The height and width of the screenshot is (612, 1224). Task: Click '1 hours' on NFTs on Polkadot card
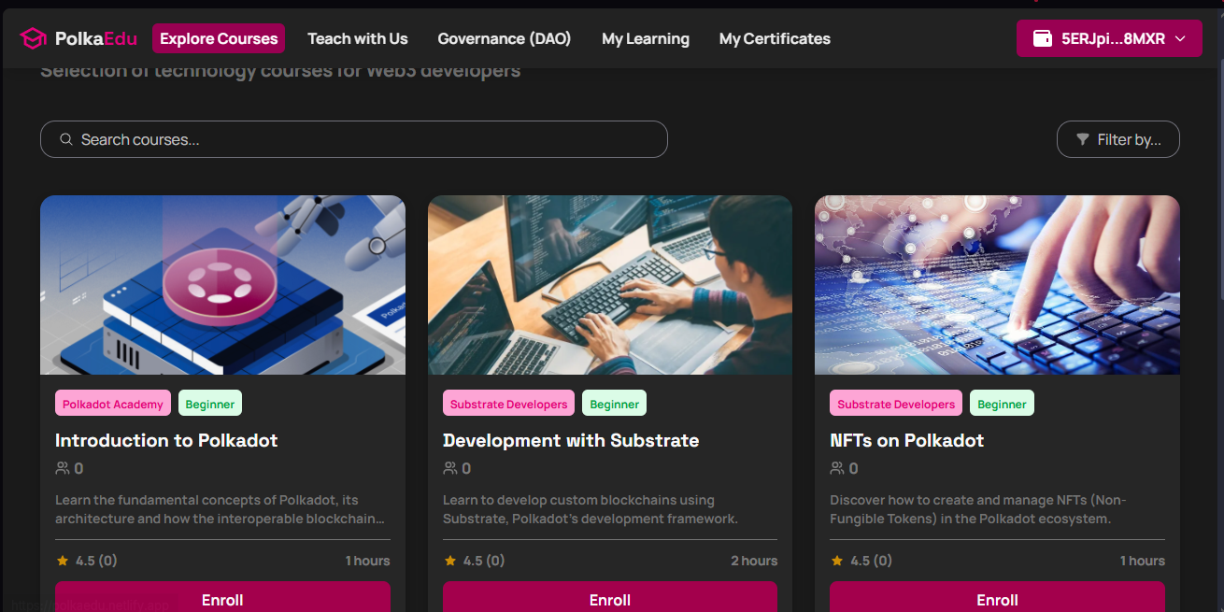(1143, 561)
